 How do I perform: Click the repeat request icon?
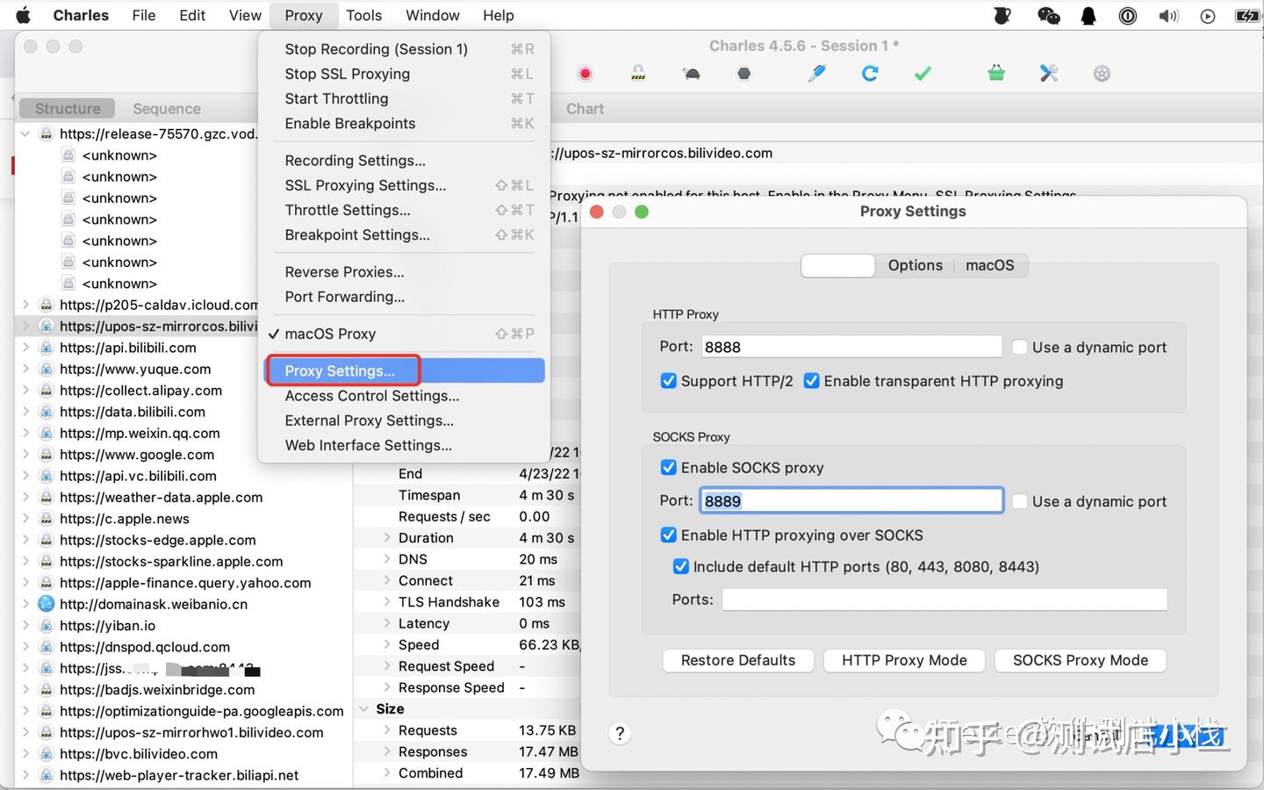[x=870, y=74]
